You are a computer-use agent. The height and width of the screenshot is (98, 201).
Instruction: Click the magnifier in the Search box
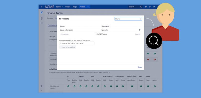point(141,7)
